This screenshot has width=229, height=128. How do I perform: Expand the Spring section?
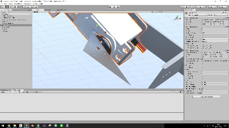(185, 65)
